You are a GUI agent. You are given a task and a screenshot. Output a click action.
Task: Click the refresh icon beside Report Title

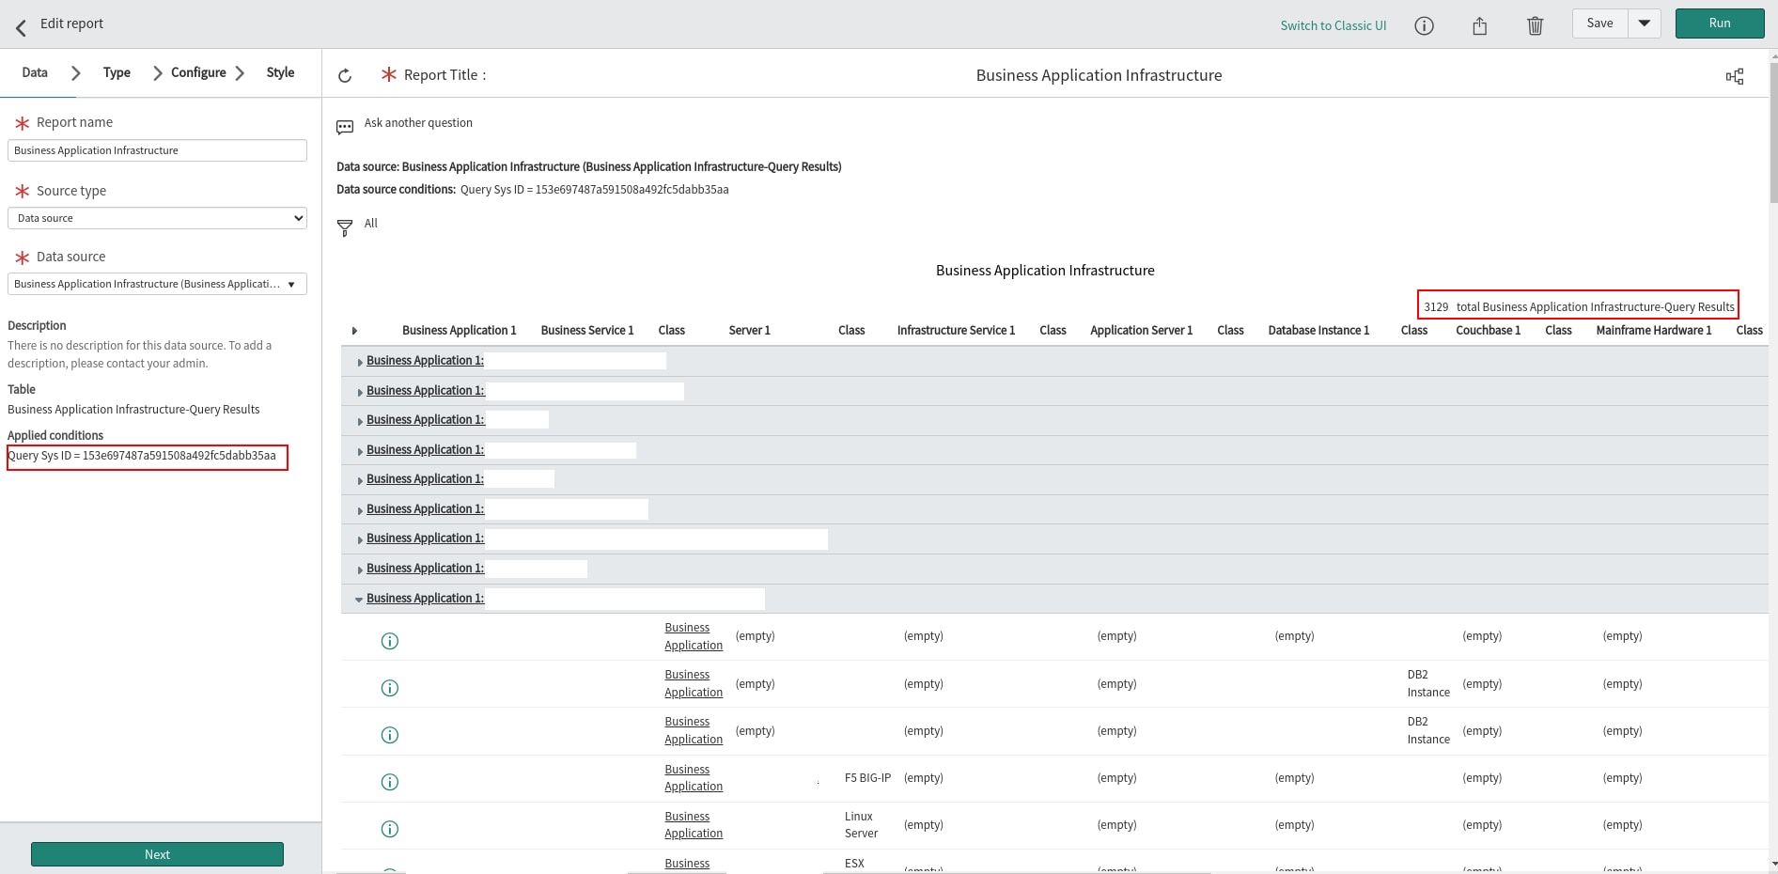345,76
